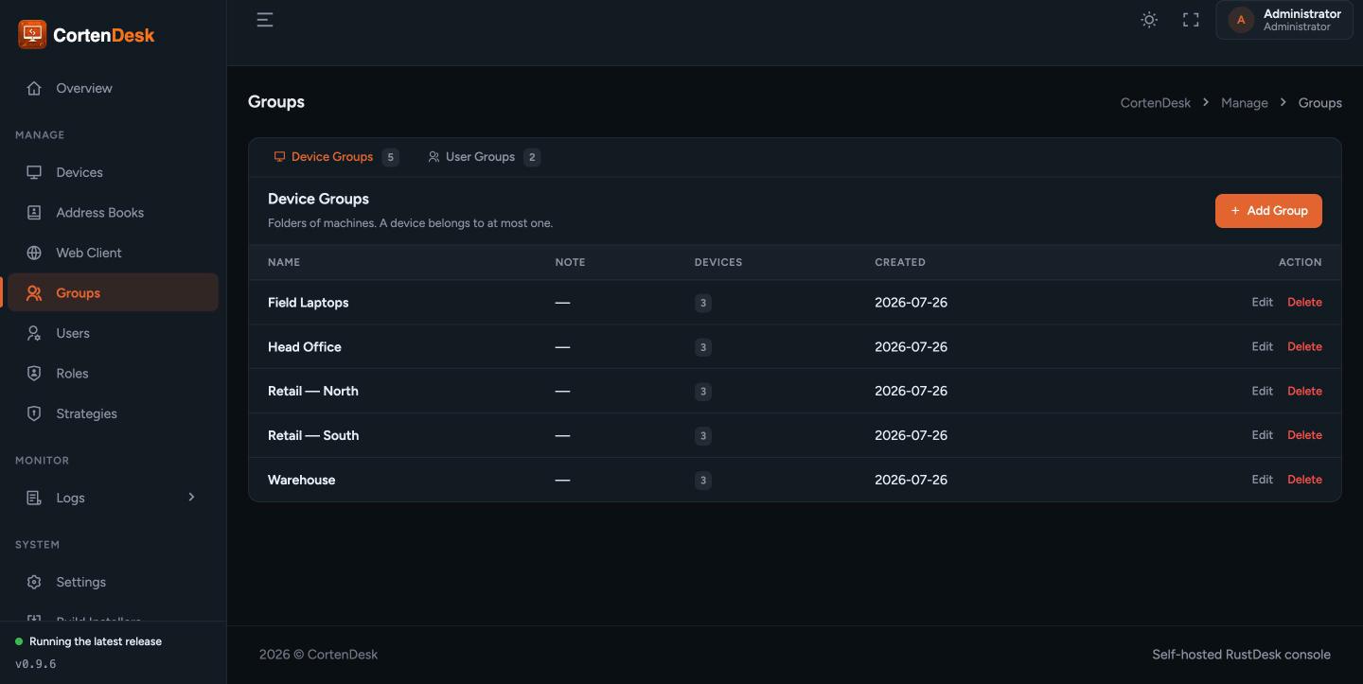The width and height of the screenshot is (1363, 684).
Task: Open Roles in the sidebar
Action: (113, 374)
